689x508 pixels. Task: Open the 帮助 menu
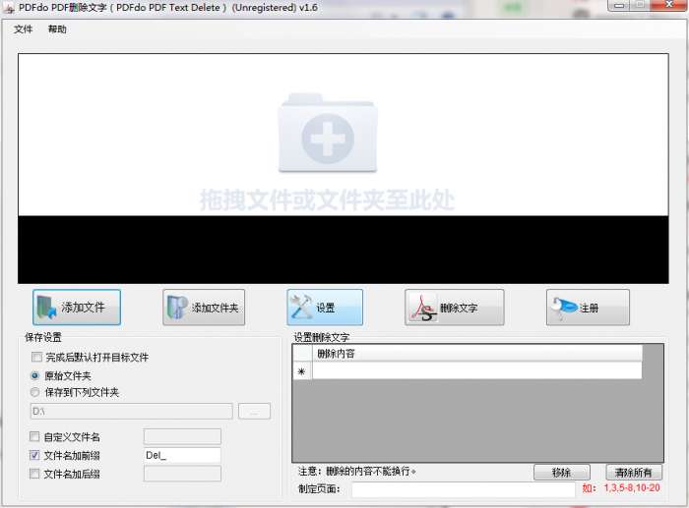57,29
